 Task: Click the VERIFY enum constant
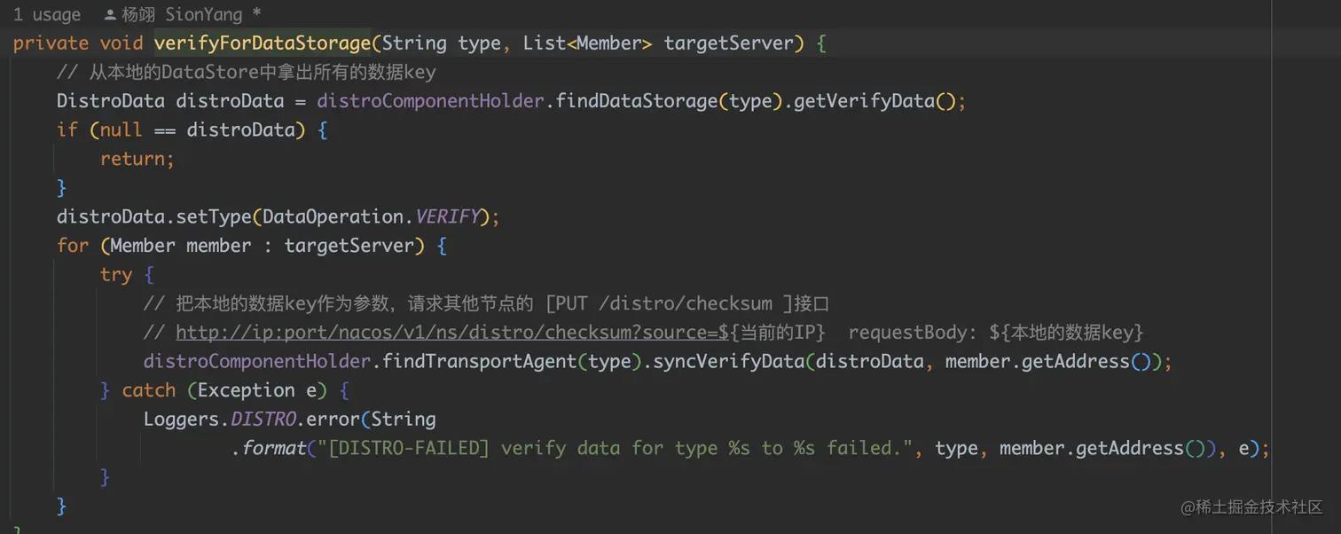click(x=448, y=216)
